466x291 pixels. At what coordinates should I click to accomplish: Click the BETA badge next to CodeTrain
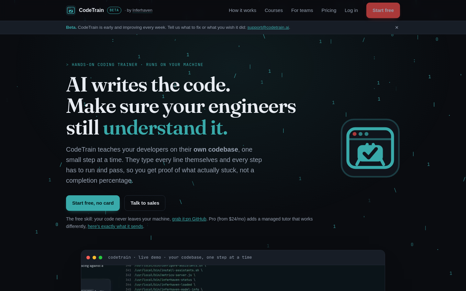(114, 10)
